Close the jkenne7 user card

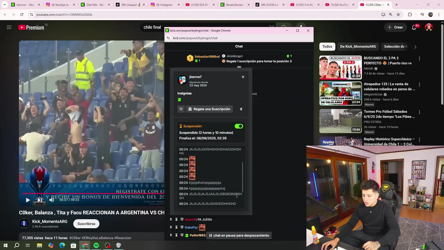click(x=243, y=77)
